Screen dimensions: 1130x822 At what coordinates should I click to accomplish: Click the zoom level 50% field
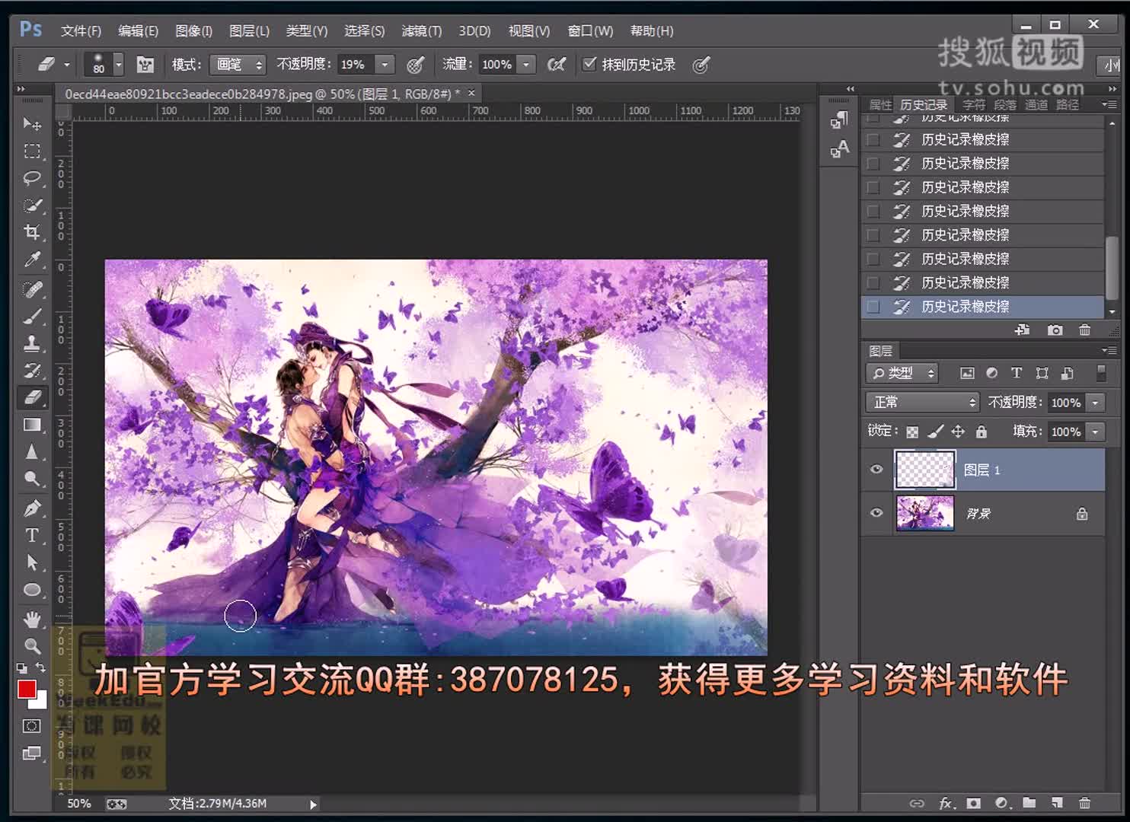pos(78,804)
